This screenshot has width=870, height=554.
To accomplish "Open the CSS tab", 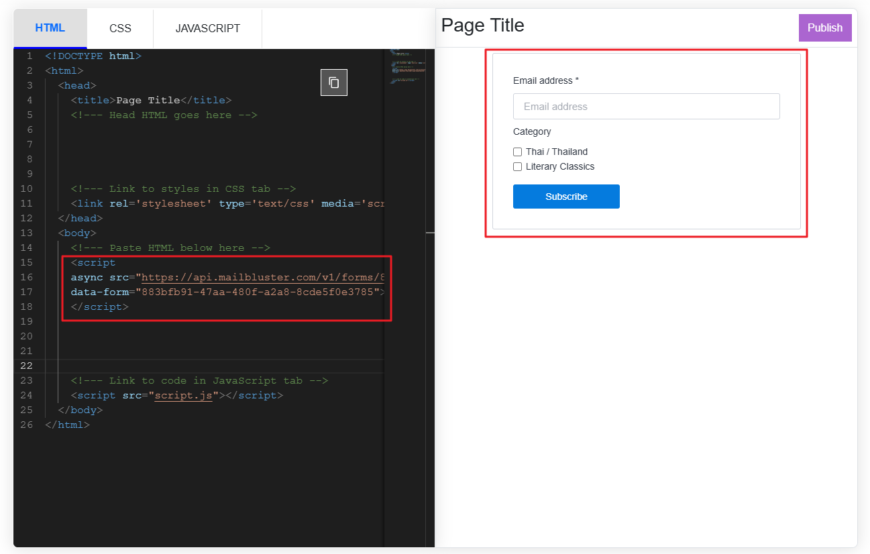I will pyautogui.click(x=120, y=28).
